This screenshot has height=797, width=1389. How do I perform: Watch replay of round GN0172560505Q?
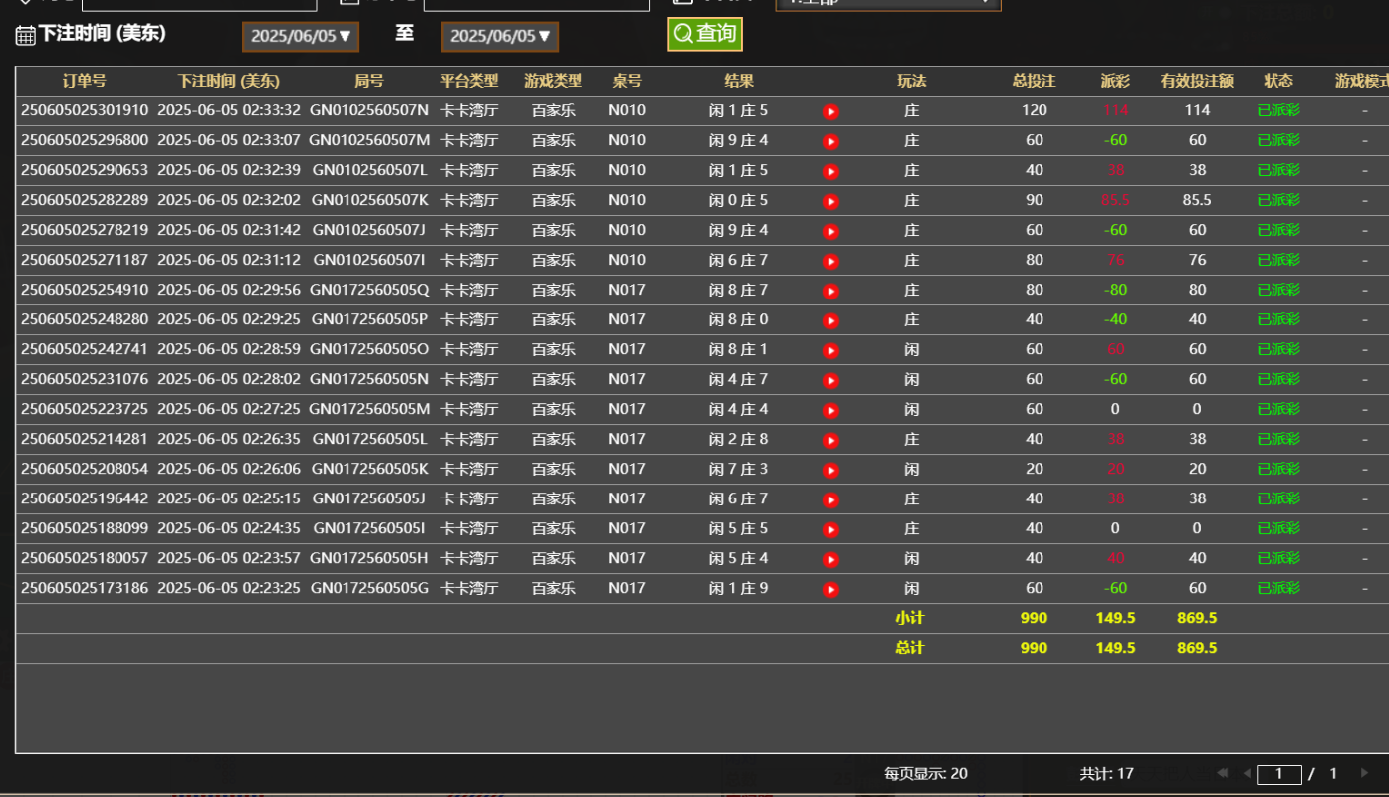click(x=831, y=291)
